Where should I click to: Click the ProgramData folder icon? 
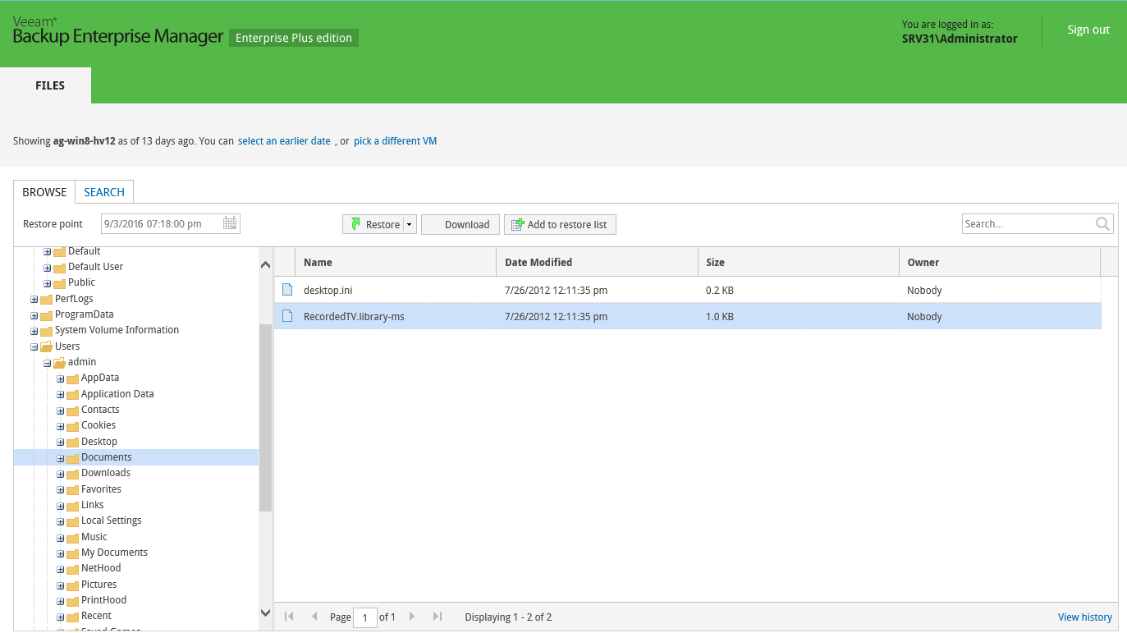(x=46, y=315)
